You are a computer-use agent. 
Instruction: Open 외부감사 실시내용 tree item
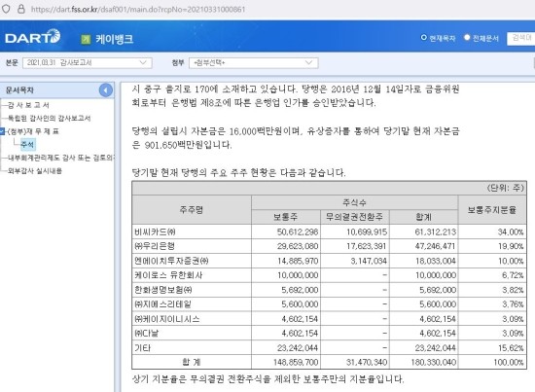(x=35, y=171)
